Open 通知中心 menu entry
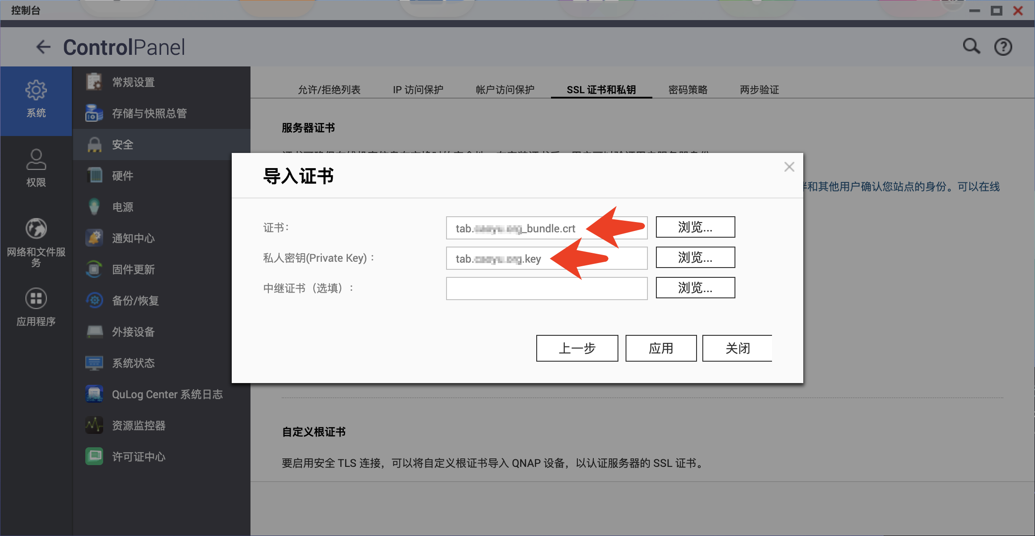Screen dimensions: 1035x536 tap(161, 238)
